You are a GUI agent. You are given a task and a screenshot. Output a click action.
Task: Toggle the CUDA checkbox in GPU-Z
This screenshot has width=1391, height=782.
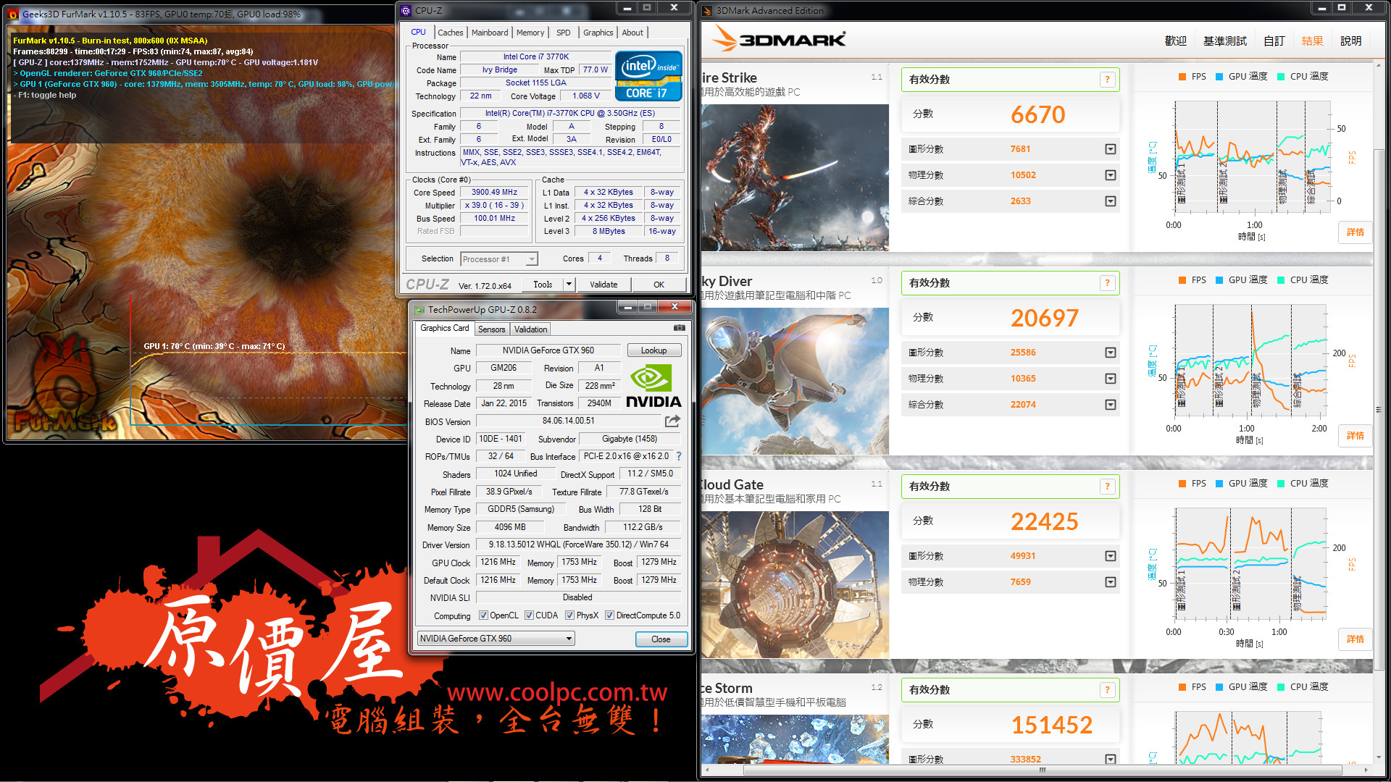529,615
